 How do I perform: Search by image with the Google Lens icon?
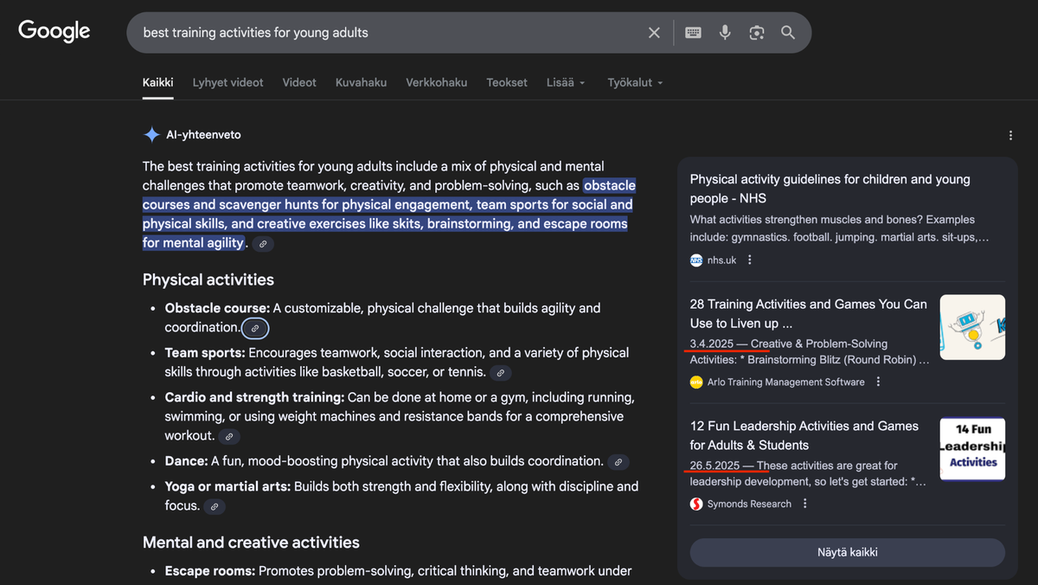[756, 32]
